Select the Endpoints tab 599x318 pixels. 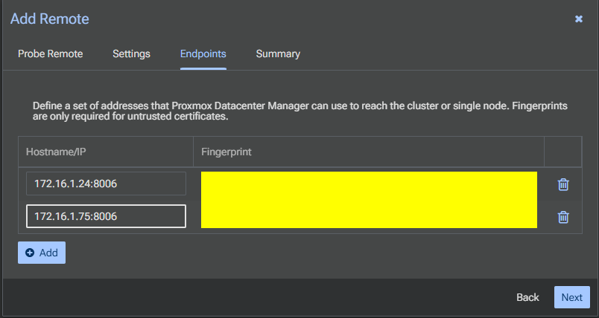(203, 53)
